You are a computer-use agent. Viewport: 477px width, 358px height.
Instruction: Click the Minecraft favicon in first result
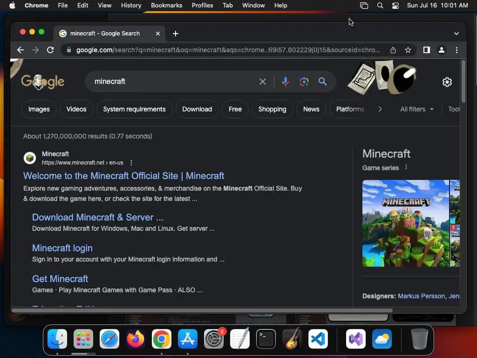pos(30,158)
